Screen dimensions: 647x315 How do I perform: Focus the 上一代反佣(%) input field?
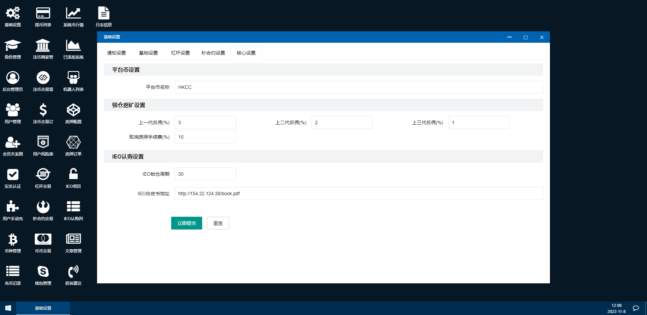(x=205, y=123)
